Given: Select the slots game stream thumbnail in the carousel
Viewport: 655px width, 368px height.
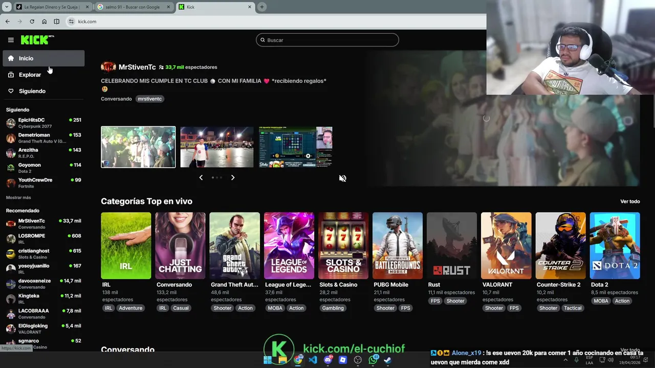Looking at the screenshot, I should pyautogui.click(x=295, y=147).
